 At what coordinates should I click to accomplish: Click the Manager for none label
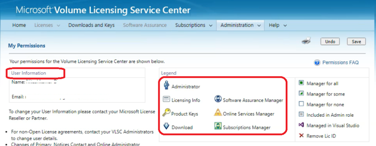(x=325, y=105)
